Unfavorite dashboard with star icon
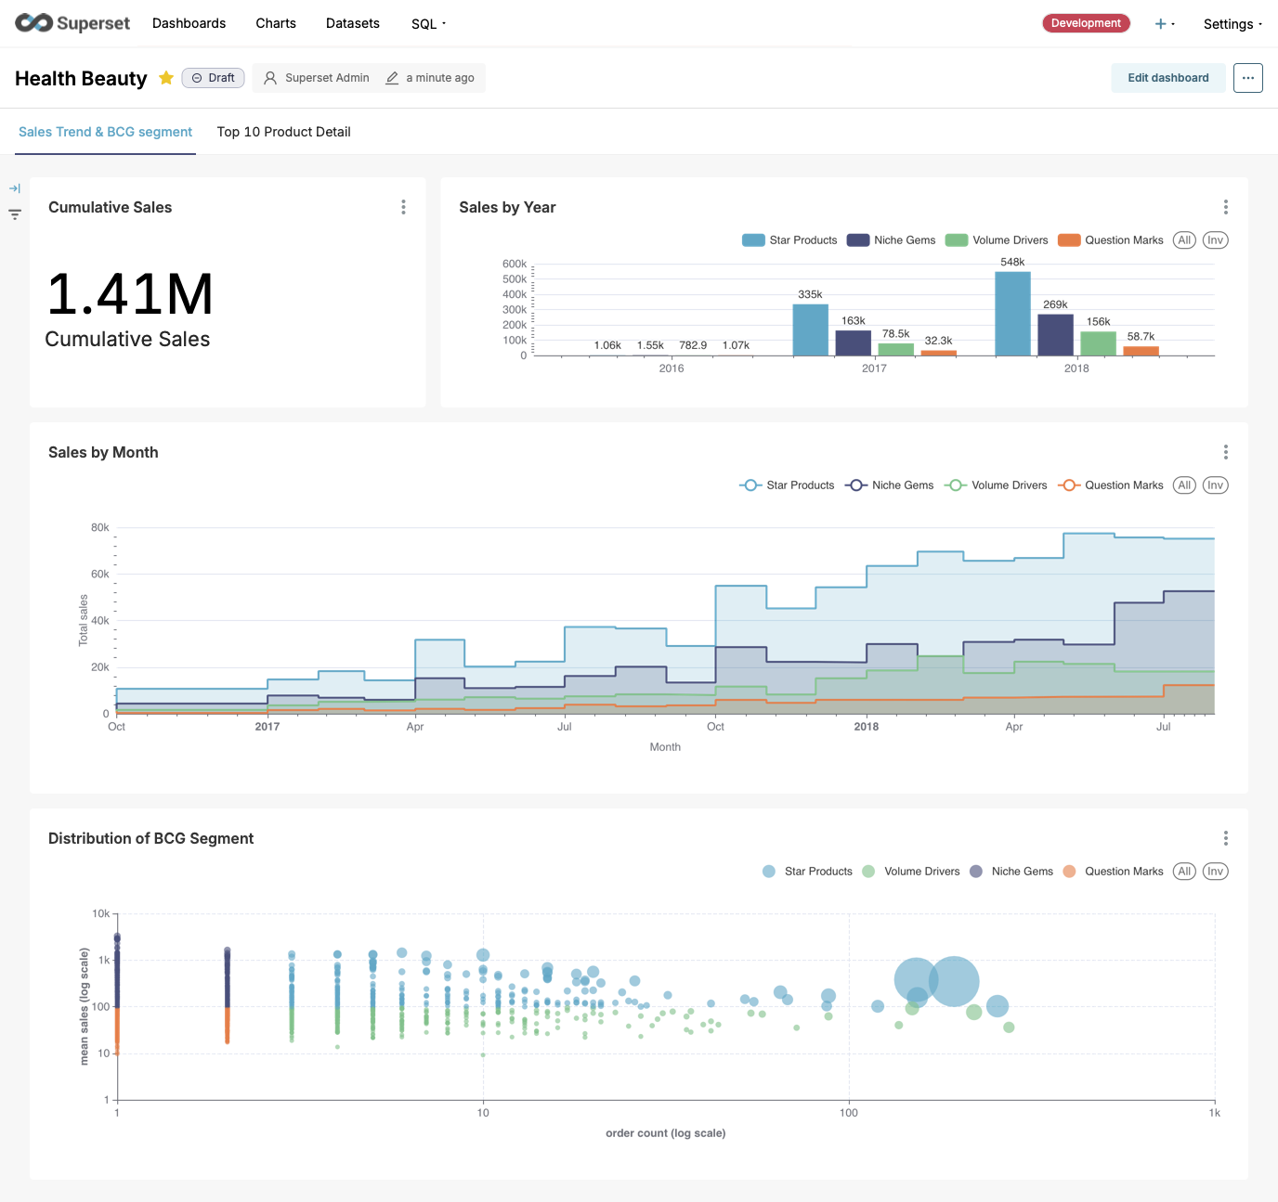The width and height of the screenshot is (1278, 1202). coord(166,78)
